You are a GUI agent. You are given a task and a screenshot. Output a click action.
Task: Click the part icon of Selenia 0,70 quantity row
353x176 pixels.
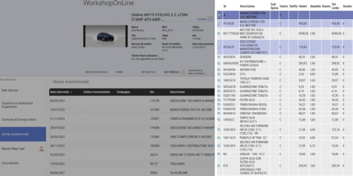coord(219,146)
